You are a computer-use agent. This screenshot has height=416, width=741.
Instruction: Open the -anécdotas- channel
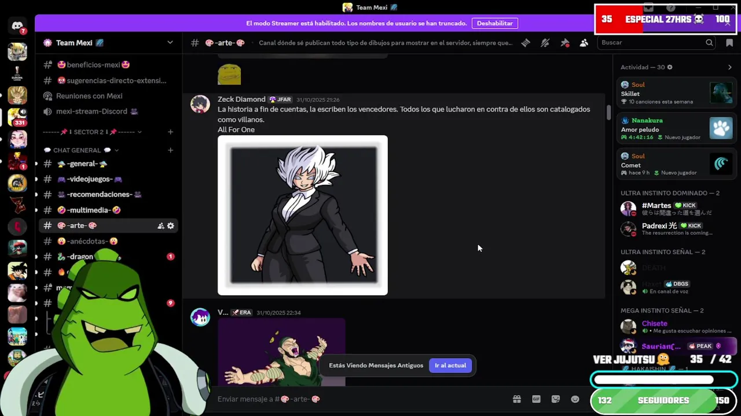pos(108,242)
